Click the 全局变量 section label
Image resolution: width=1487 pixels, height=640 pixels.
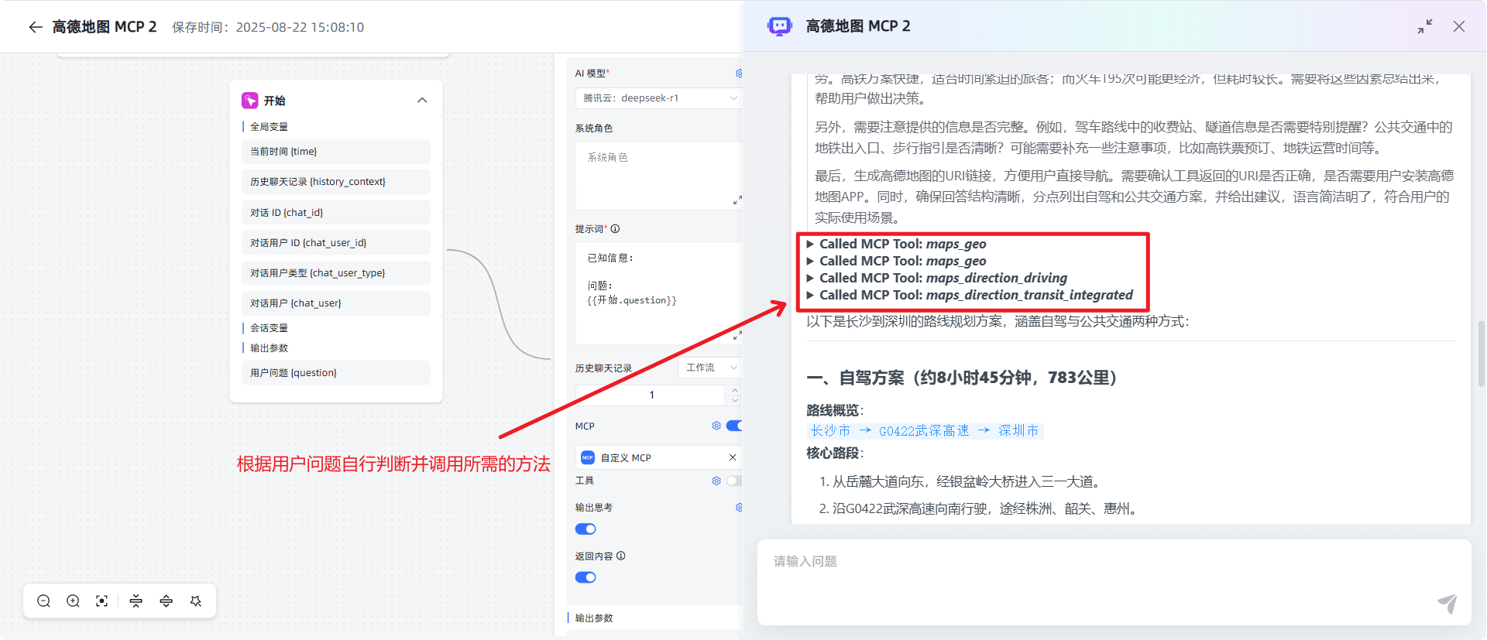coord(269,127)
